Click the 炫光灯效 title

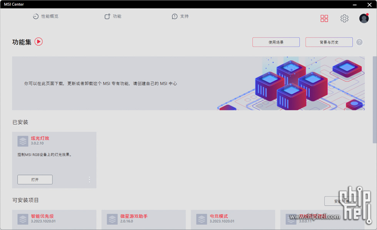(40, 138)
